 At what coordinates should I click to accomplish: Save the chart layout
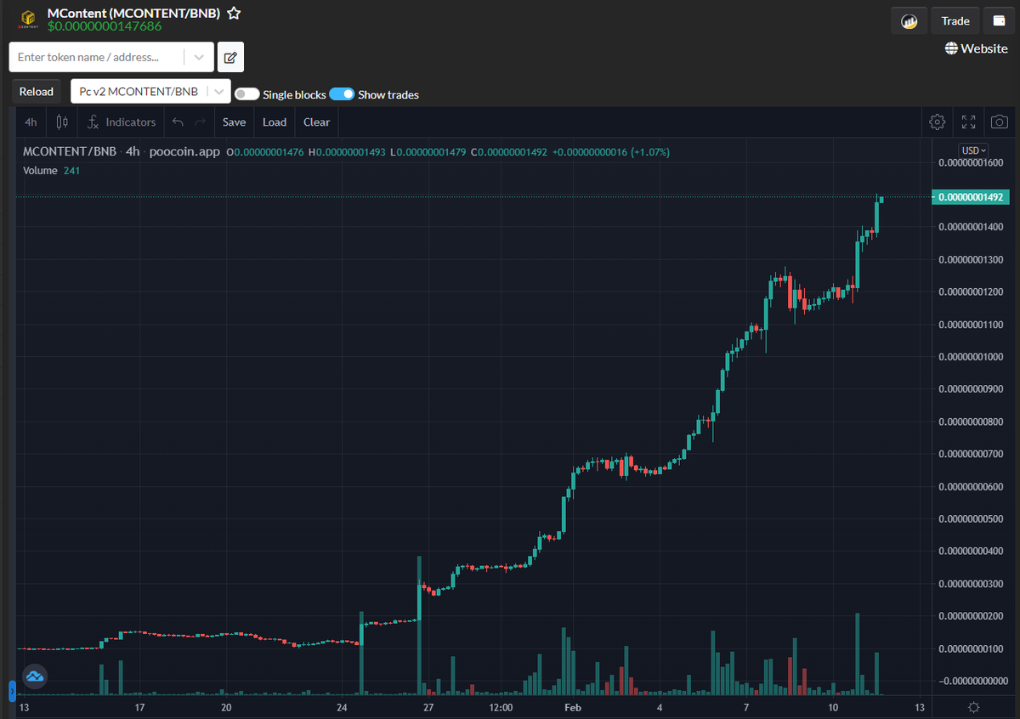(x=234, y=122)
